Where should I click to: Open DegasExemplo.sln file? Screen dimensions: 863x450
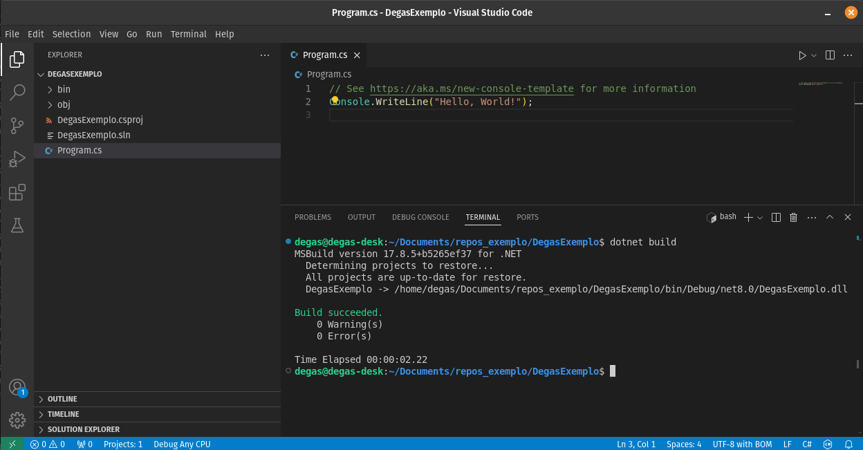(158, 135)
